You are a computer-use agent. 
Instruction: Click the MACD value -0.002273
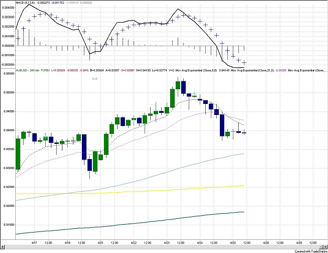click(x=43, y=3)
